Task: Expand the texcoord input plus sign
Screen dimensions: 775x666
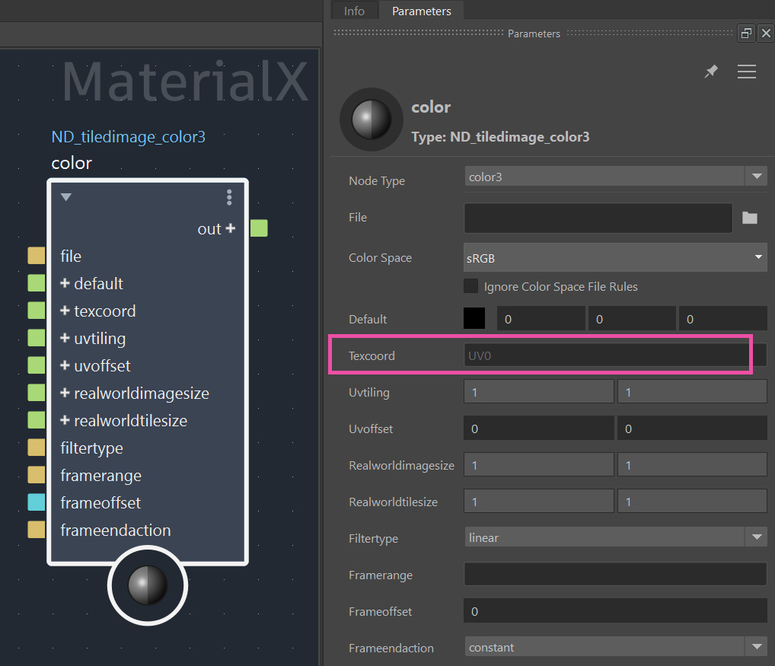Action: coord(65,311)
